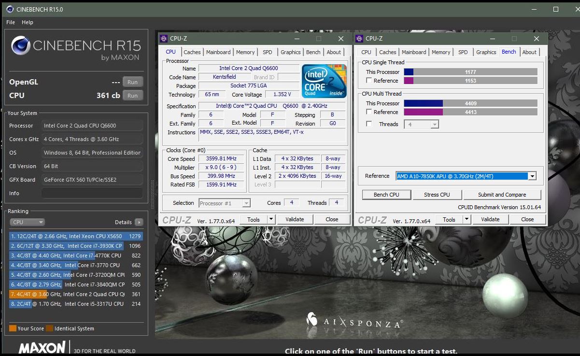The height and width of the screenshot is (356, 580).
Task: Open the Threads count dropdown
Action: 423,125
